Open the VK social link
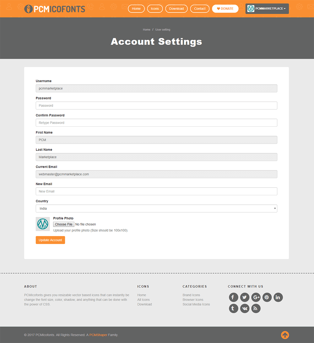 tap(245, 309)
